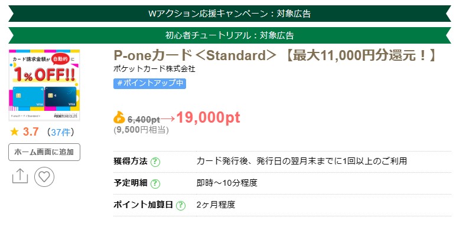The height and width of the screenshot is (227, 456).
Task: Open the 37件 reviews link
Action: (60, 132)
